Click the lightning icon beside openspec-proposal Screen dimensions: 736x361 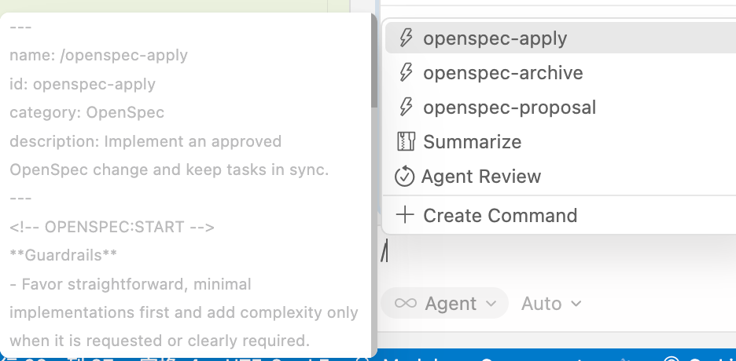tap(406, 108)
